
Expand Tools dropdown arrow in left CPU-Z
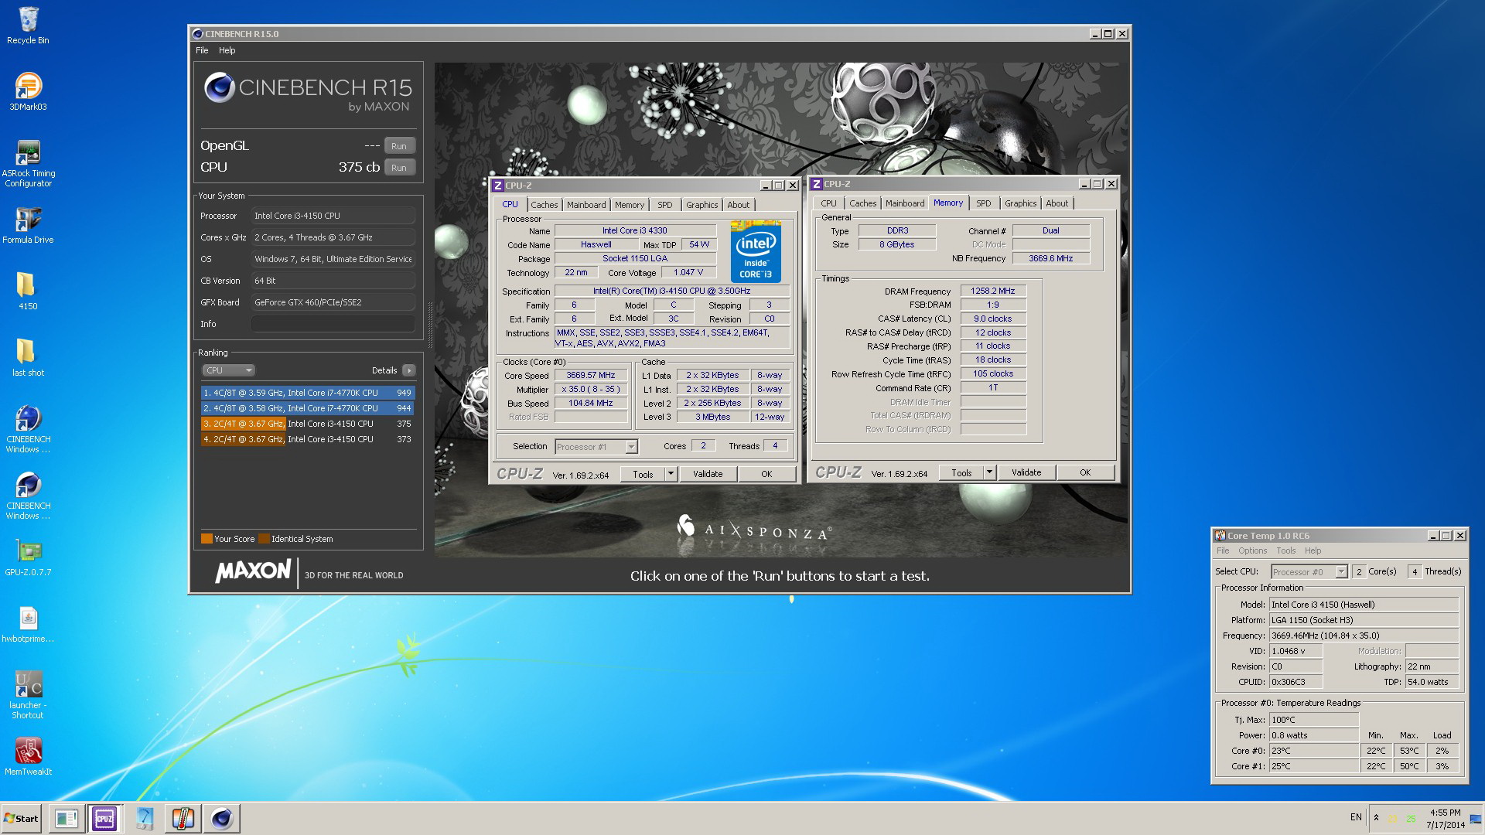pyautogui.click(x=671, y=475)
